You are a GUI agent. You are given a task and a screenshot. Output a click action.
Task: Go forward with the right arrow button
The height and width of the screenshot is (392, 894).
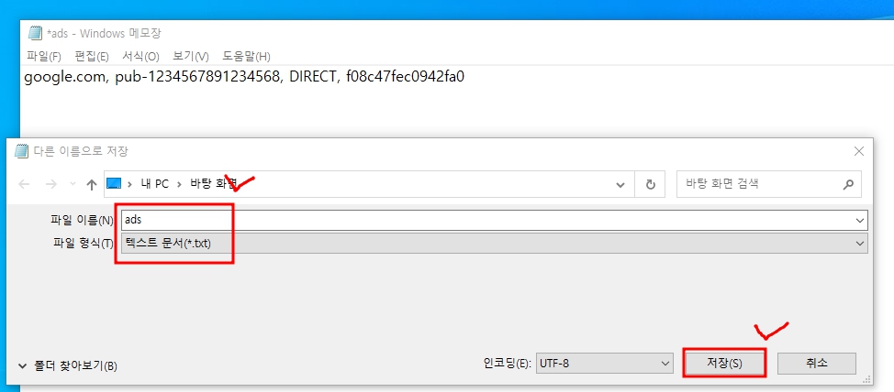coord(50,184)
